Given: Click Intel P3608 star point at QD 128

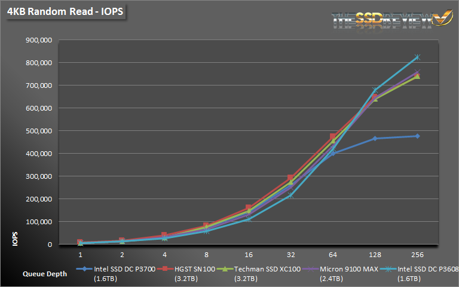Looking at the screenshot, I should point(375,90).
